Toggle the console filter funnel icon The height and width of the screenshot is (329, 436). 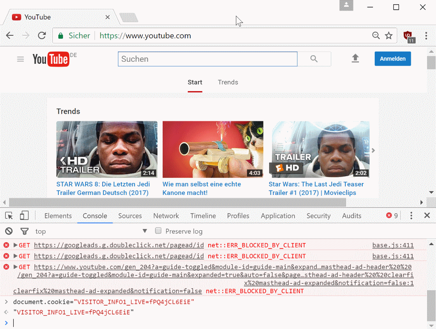(24, 231)
